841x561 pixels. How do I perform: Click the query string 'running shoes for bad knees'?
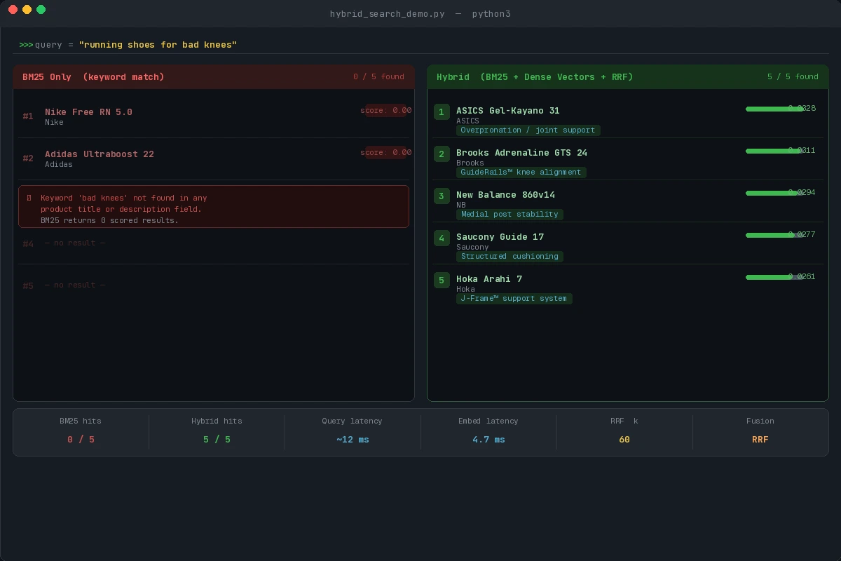point(158,44)
